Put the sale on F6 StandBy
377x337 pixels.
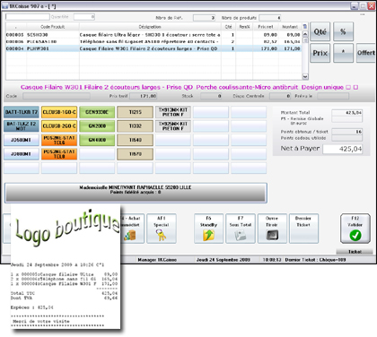coord(208,229)
